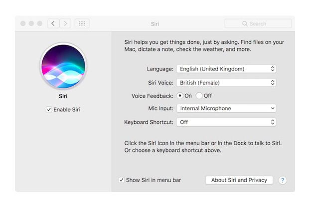Show all preferences grid button
Image resolution: width=309 pixels, height=206 pixels.
pyautogui.click(x=82, y=23)
